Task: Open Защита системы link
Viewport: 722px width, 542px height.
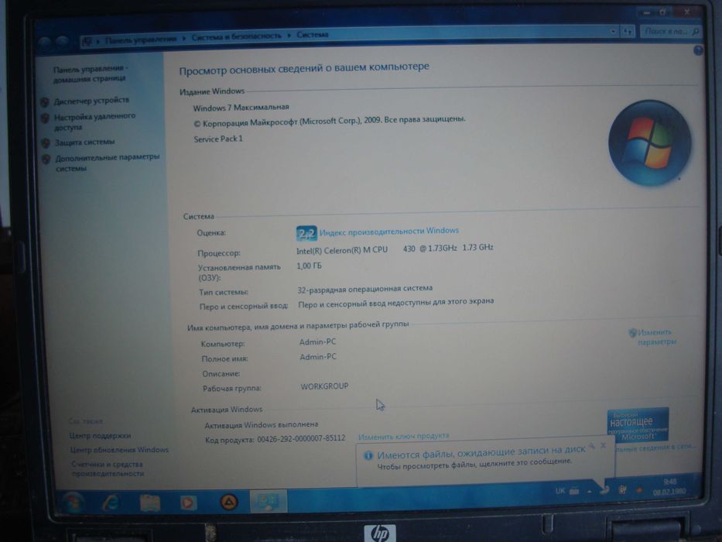Action: click(84, 142)
